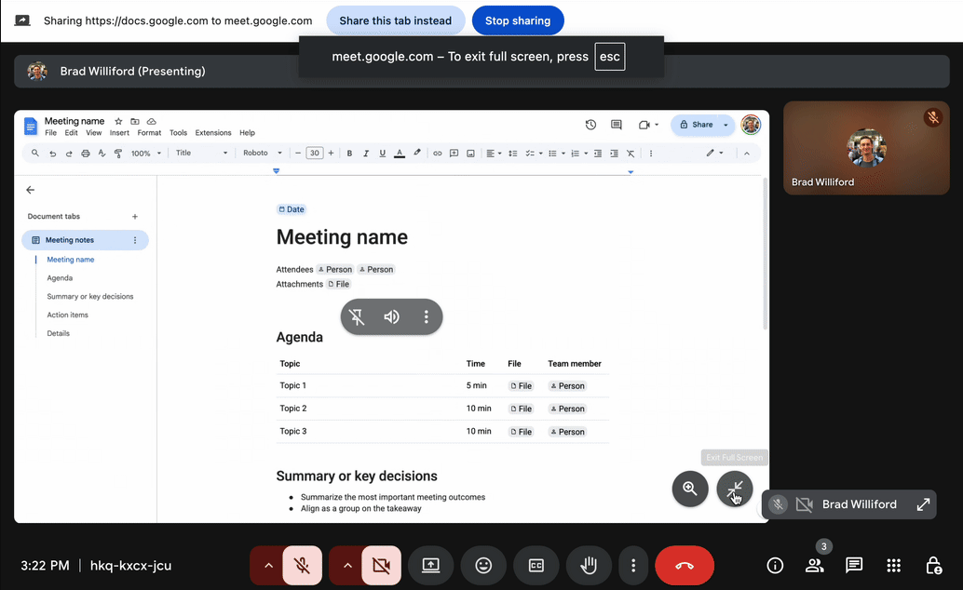The width and height of the screenshot is (963, 590).
Task: Open the Edit menu in Docs
Action: 71,133
